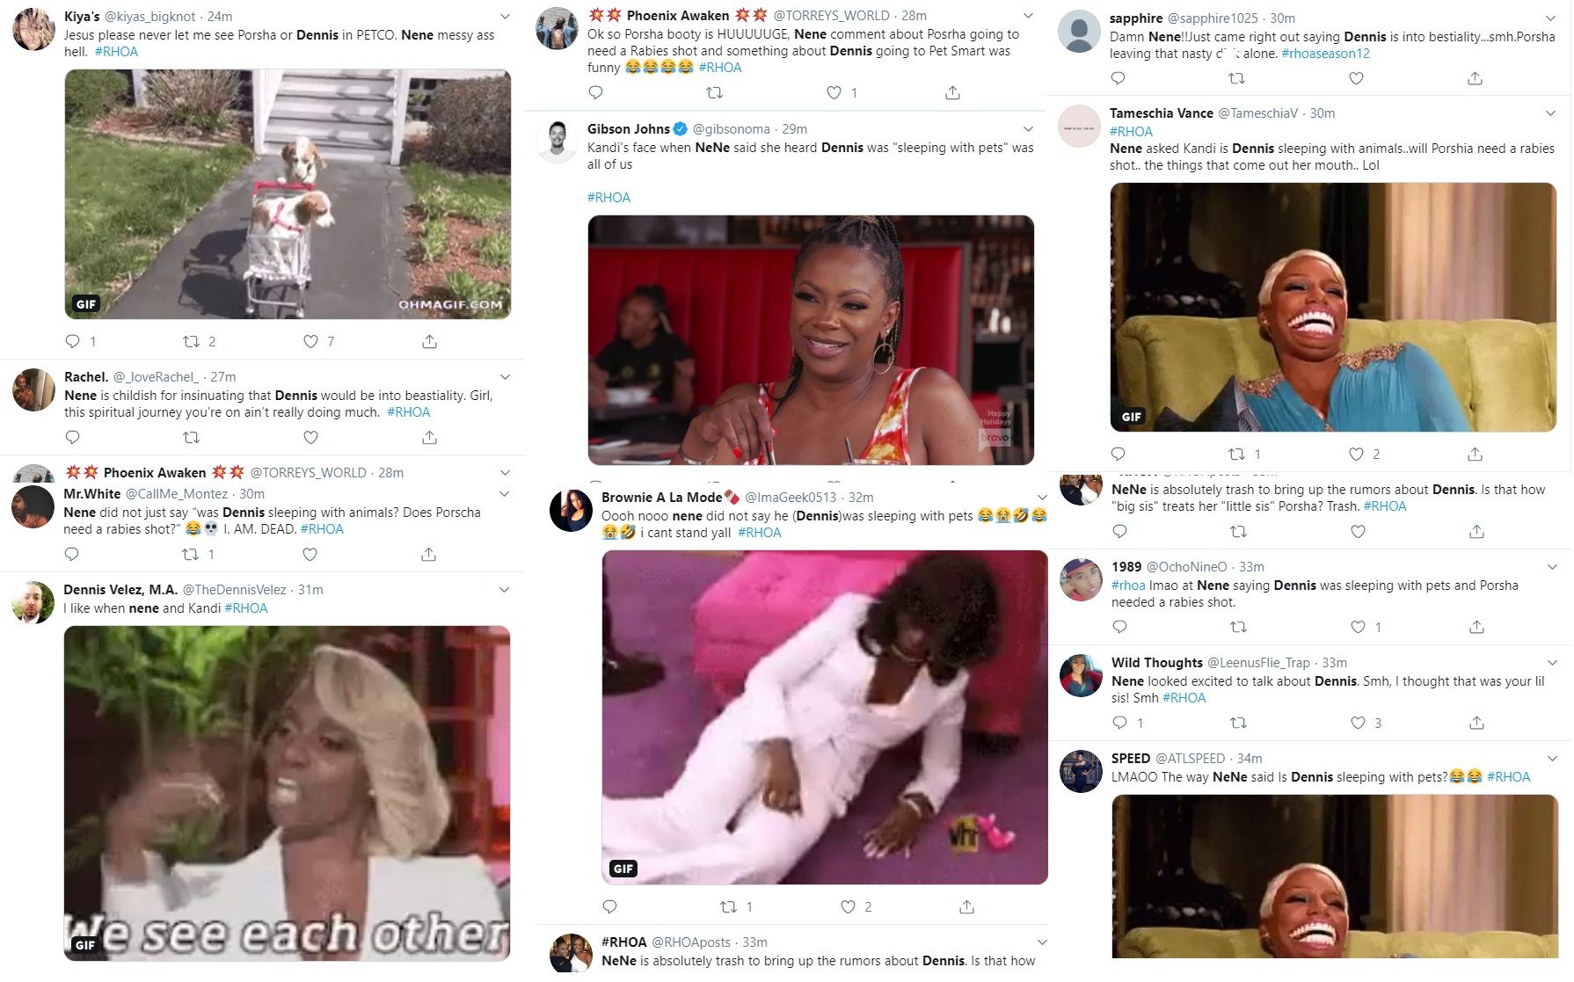Open the #rhoaseason12 hashtag link
The height and width of the screenshot is (982, 1574).
(1325, 54)
